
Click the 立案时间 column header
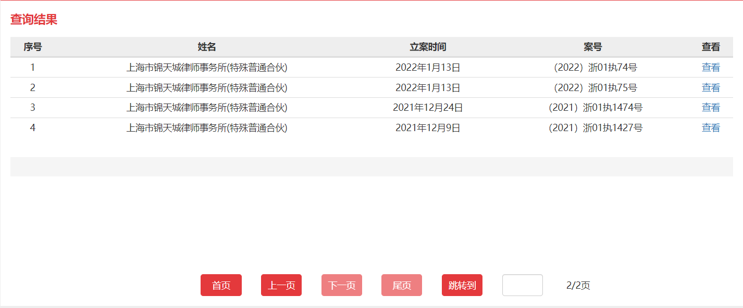(x=428, y=47)
